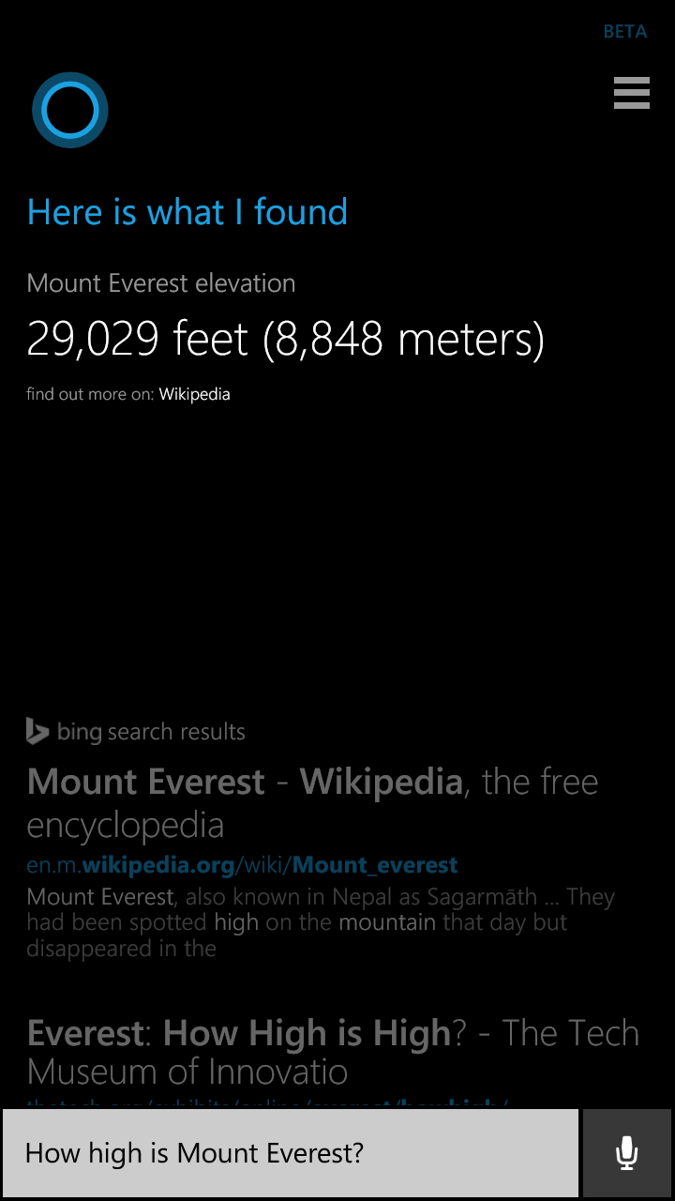Click the highlighted word mountain in snippet
The width and height of the screenshot is (675, 1201).
pos(387,922)
